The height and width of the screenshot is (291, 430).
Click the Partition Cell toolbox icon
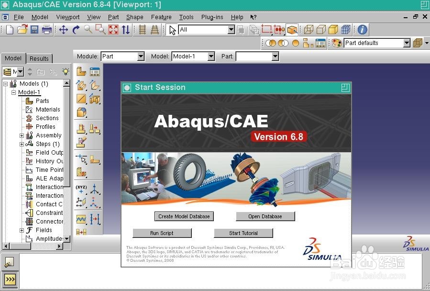[x=81, y=172]
